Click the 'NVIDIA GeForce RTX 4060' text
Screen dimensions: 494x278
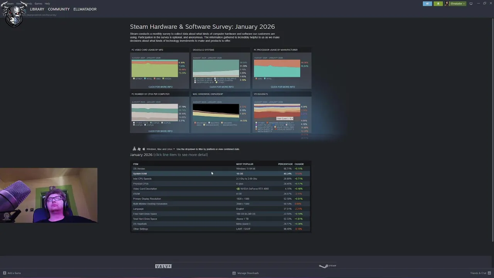pyautogui.click(x=254, y=189)
